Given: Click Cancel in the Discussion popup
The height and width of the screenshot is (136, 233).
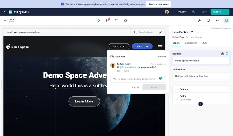Looking at the screenshot, I should [x=135, y=87].
